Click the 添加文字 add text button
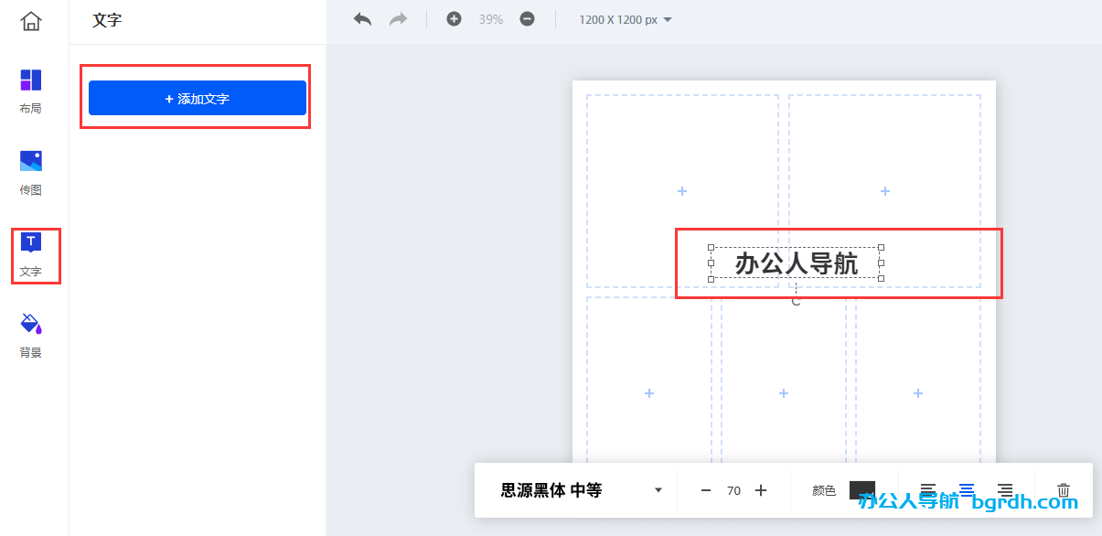 (196, 97)
